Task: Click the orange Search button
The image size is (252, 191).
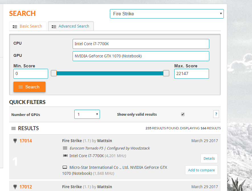Action: (29, 87)
